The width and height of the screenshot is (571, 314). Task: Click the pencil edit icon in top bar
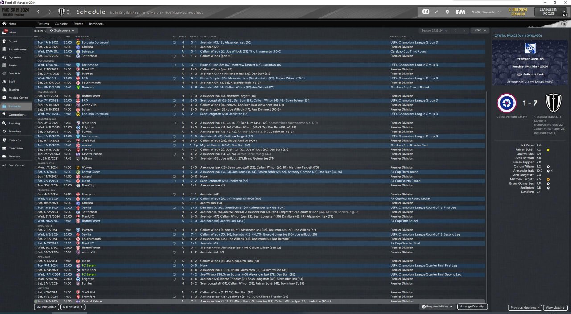pyautogui.click(x=436, y=12)
